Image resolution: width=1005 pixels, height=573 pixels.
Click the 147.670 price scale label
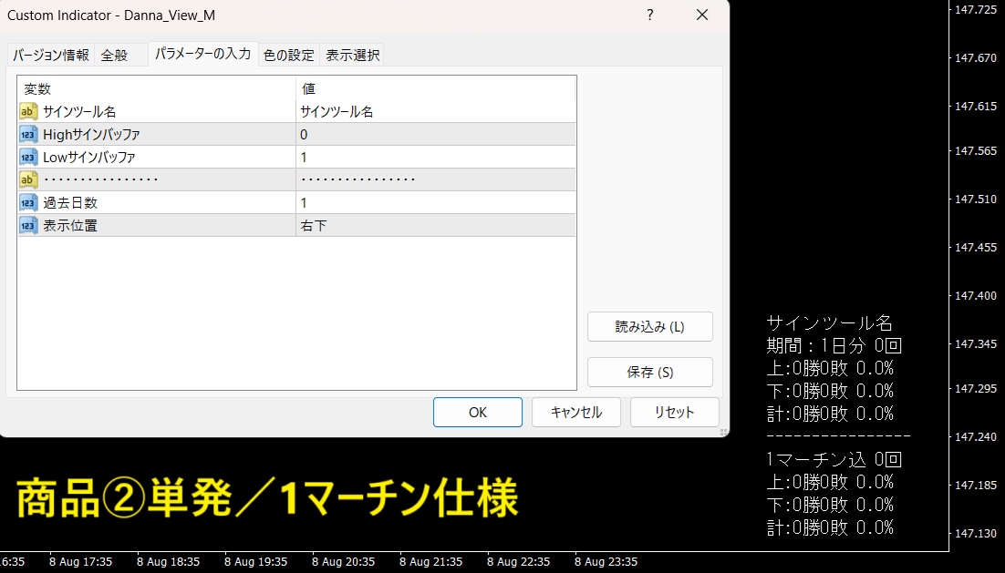(x=976, y=57)
